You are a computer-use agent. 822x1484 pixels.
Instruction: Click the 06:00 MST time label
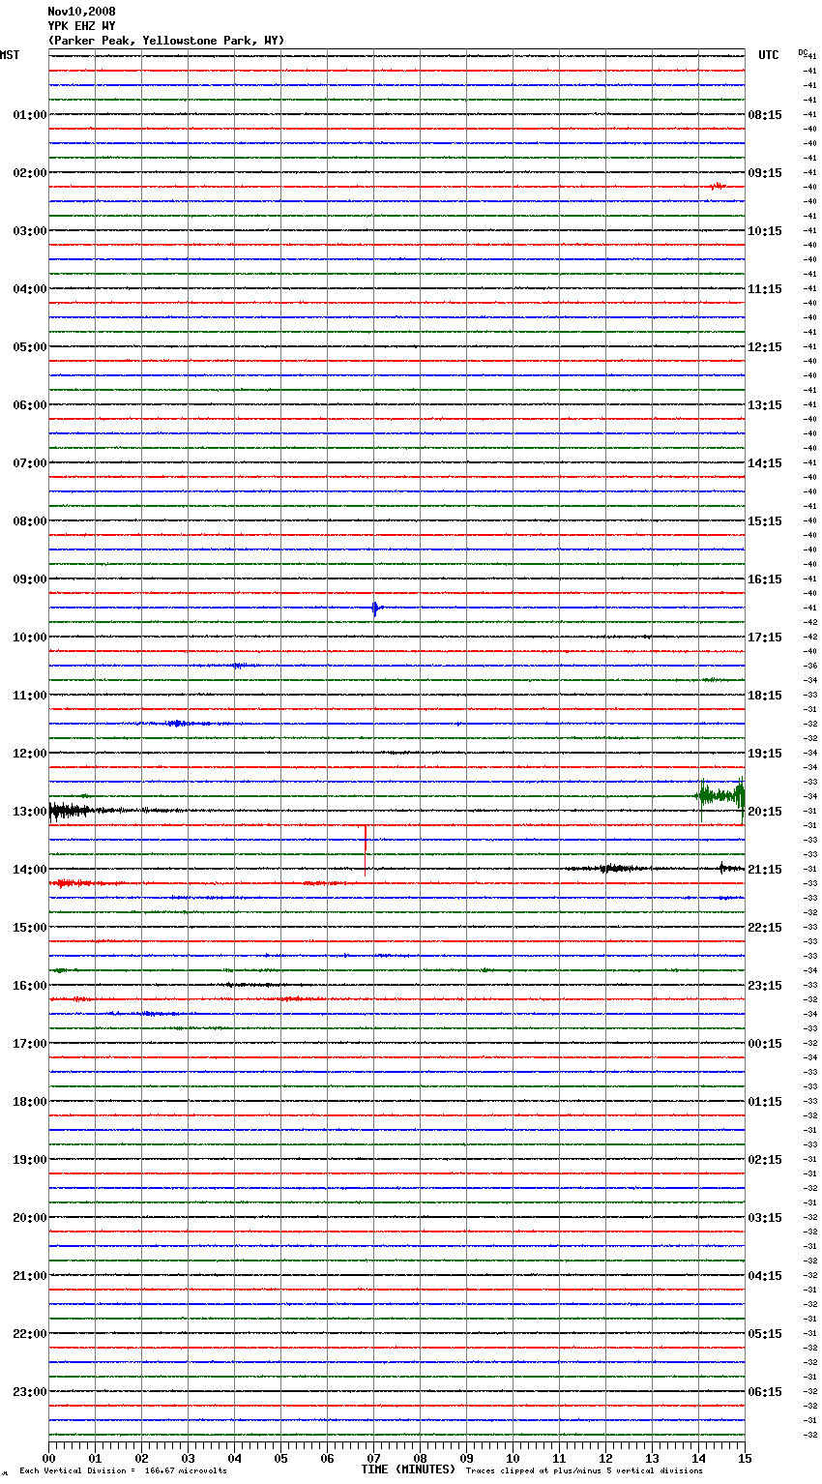(30, 405)
